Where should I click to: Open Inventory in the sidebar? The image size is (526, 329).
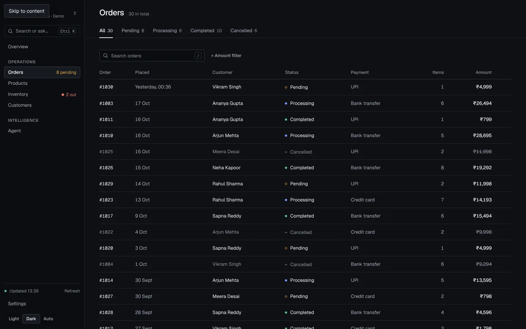point(42,94)
